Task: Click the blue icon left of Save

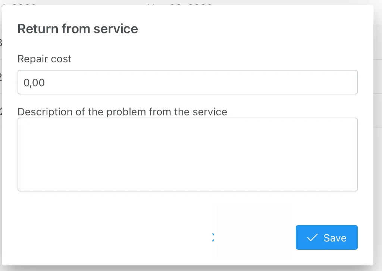Action: click(213, 237)
